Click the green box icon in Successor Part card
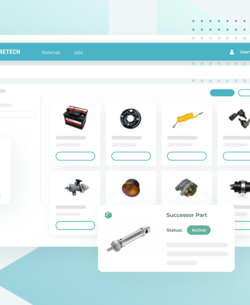The height and width of the screenshot is (305, 250). [108, 215]
